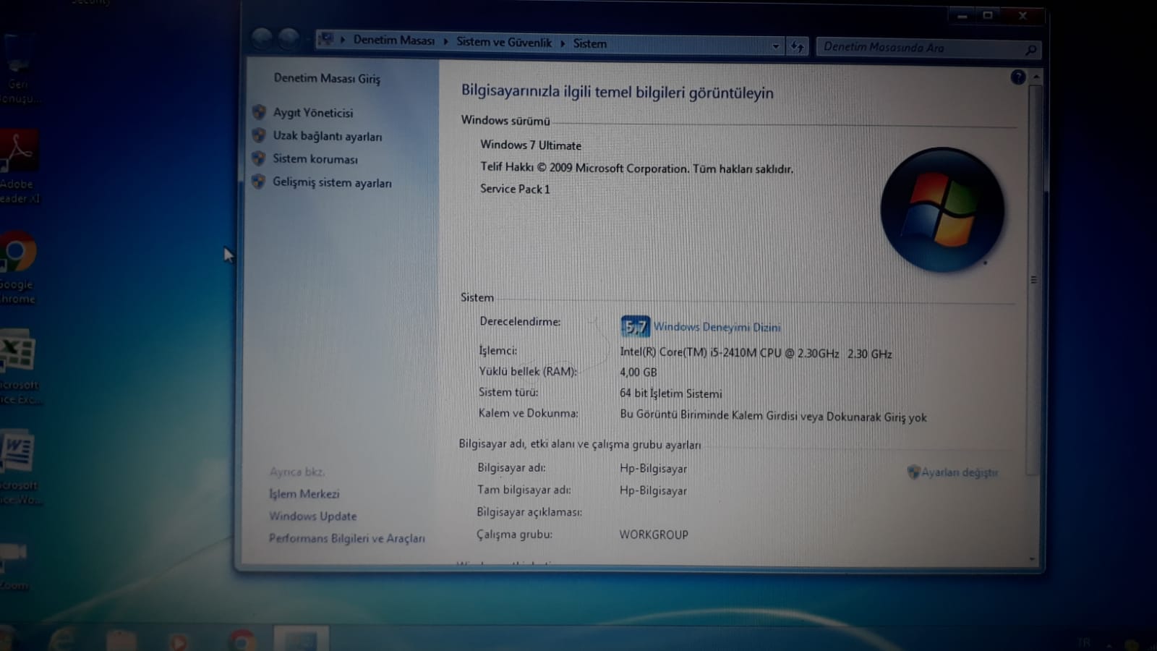Viewport: 1157px width, 651px height.
Task: Close the Sistem window
Action: (1022, 16)
